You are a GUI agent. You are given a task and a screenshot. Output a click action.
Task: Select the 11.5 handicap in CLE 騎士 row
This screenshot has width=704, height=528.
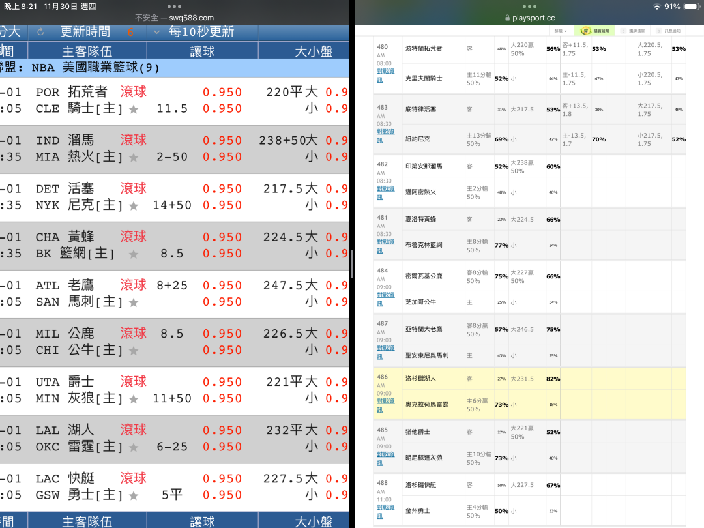click(172, 109)
